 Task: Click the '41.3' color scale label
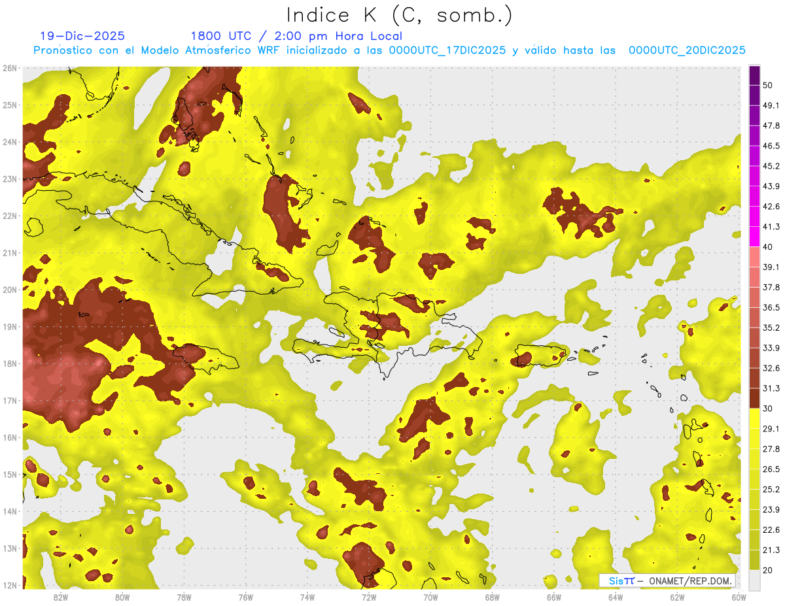coord(771,227)
